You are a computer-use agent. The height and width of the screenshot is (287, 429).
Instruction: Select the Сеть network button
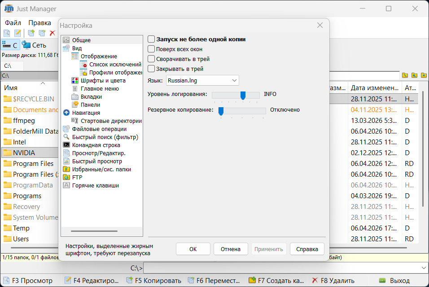coord(34,45)
